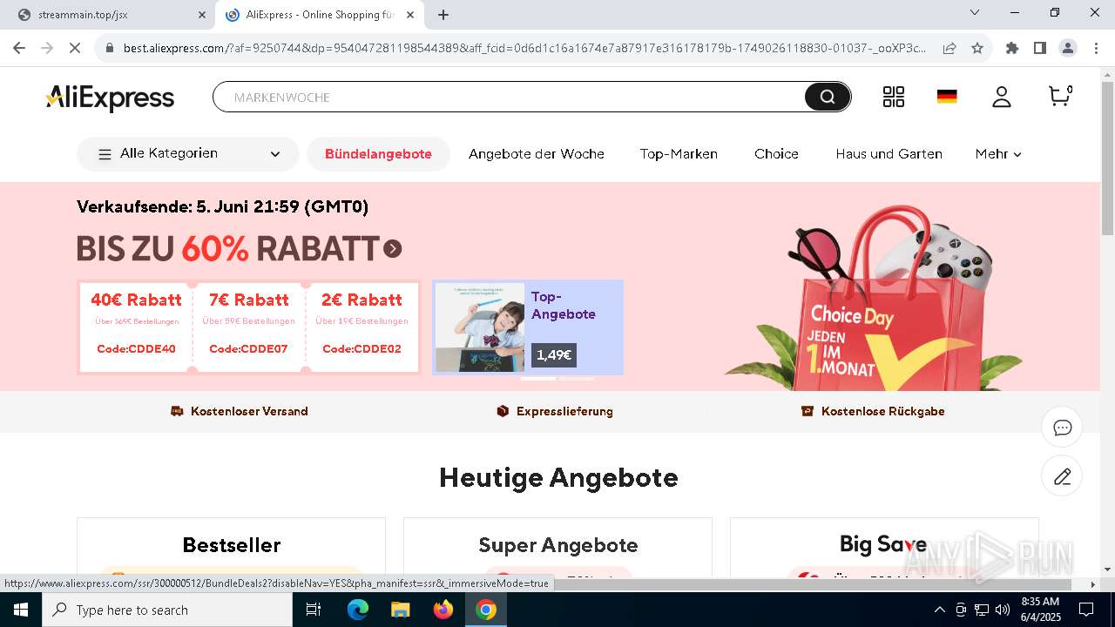
Task: Click Kostenlose Rückgabe info
Action: click(x=873, y=411)
